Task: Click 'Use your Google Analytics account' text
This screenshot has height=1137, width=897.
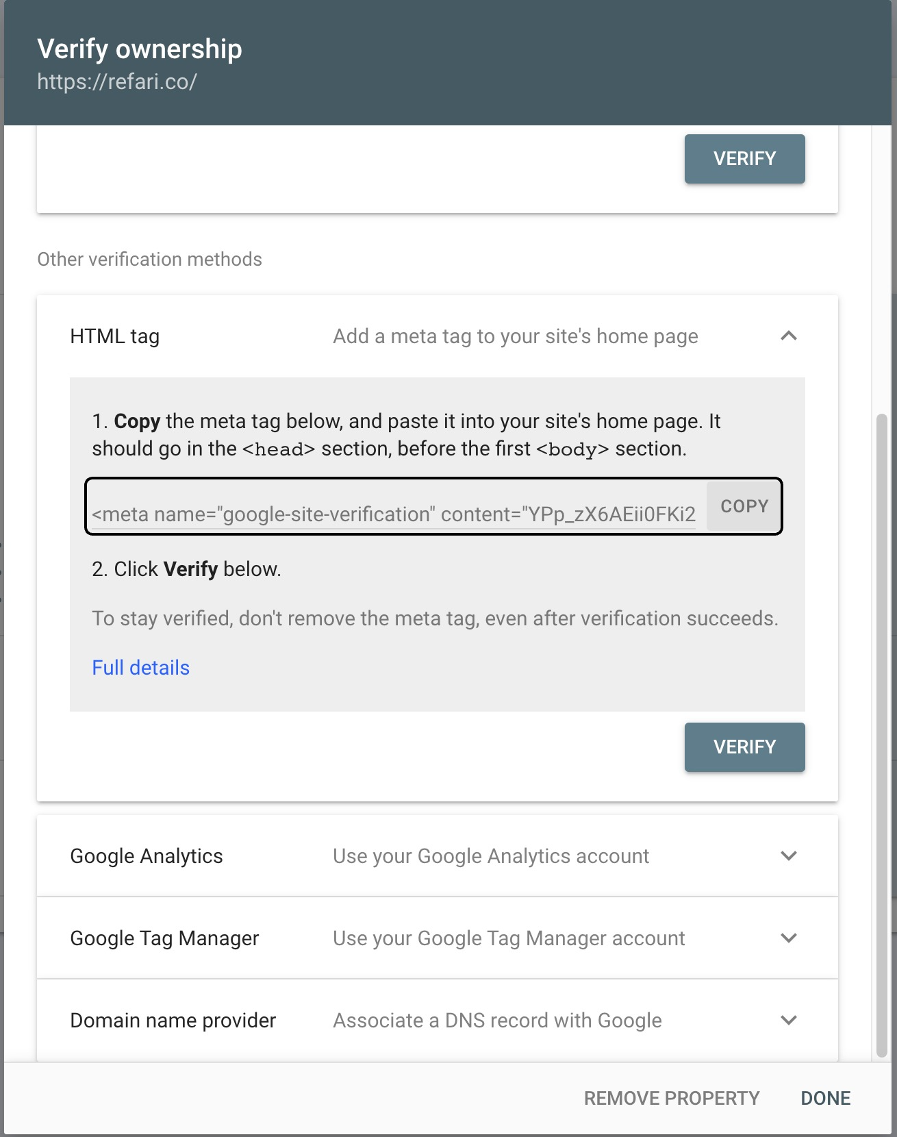Action: (x=491, y=856)
